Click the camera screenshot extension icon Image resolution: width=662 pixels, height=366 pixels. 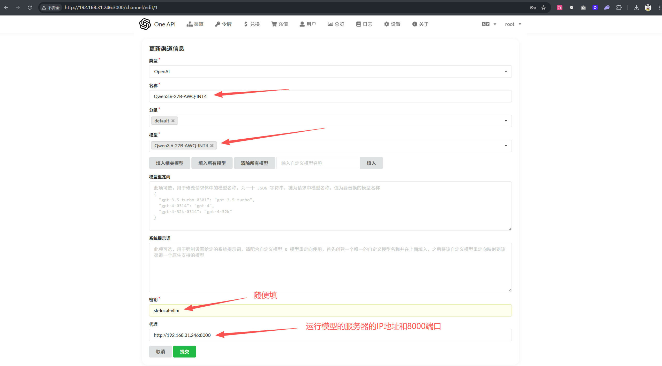tap(583, 7)
